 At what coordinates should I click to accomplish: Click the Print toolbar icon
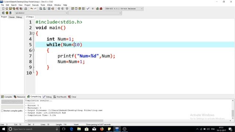coord(26,9)
